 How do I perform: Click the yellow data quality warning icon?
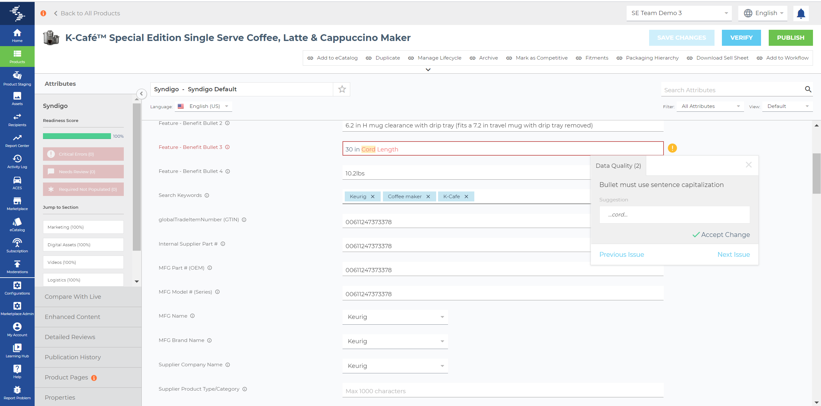[x=672, y=148]
